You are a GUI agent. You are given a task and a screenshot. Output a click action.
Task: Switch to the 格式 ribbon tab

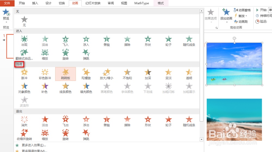click(161, 3)
